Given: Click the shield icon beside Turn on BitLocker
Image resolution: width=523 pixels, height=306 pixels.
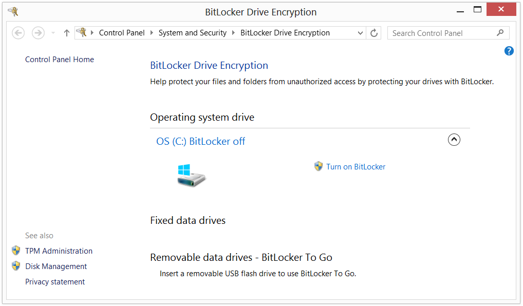Looking at the screenshot, I should pyautogui.click(x=319, y=166).
